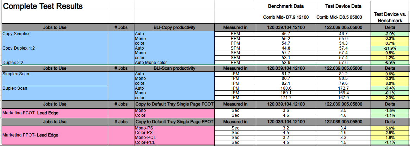
Task: Select the BLI-Scan productivity header cell
Action: 175,69
